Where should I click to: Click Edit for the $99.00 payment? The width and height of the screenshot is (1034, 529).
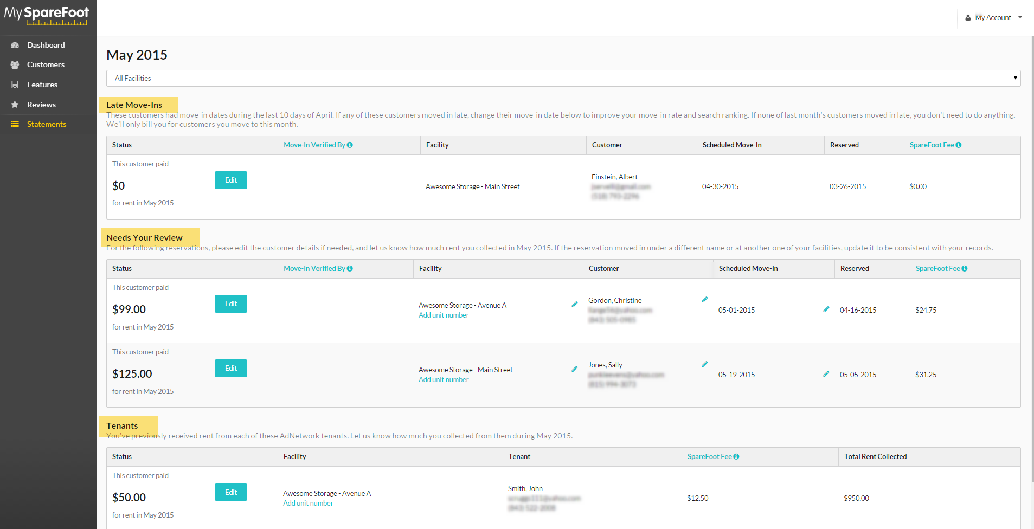tap(231, 304)
